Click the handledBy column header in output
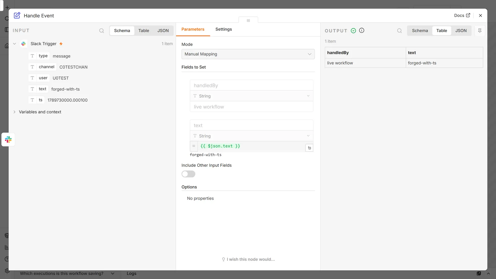This screenshot has height=279, width=496. click(365, 53)
